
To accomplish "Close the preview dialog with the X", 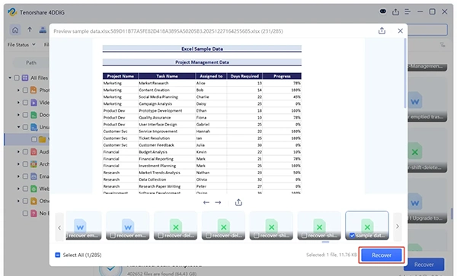I will (400, 31).
